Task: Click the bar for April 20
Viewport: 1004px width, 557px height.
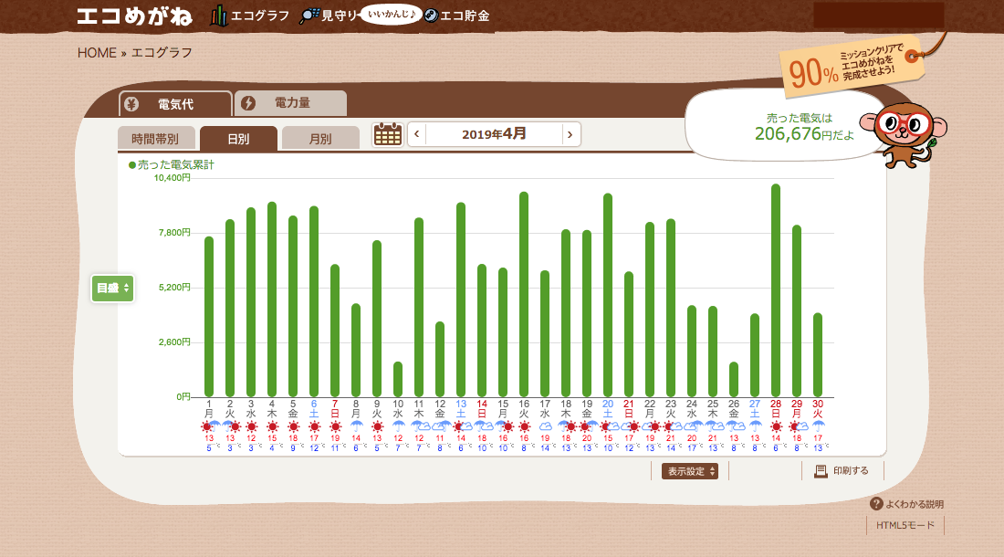Action: (x=608, y=295)
